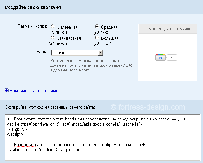
Task: Click the first comment line about head tag
Action: click(x=96, y=119)
